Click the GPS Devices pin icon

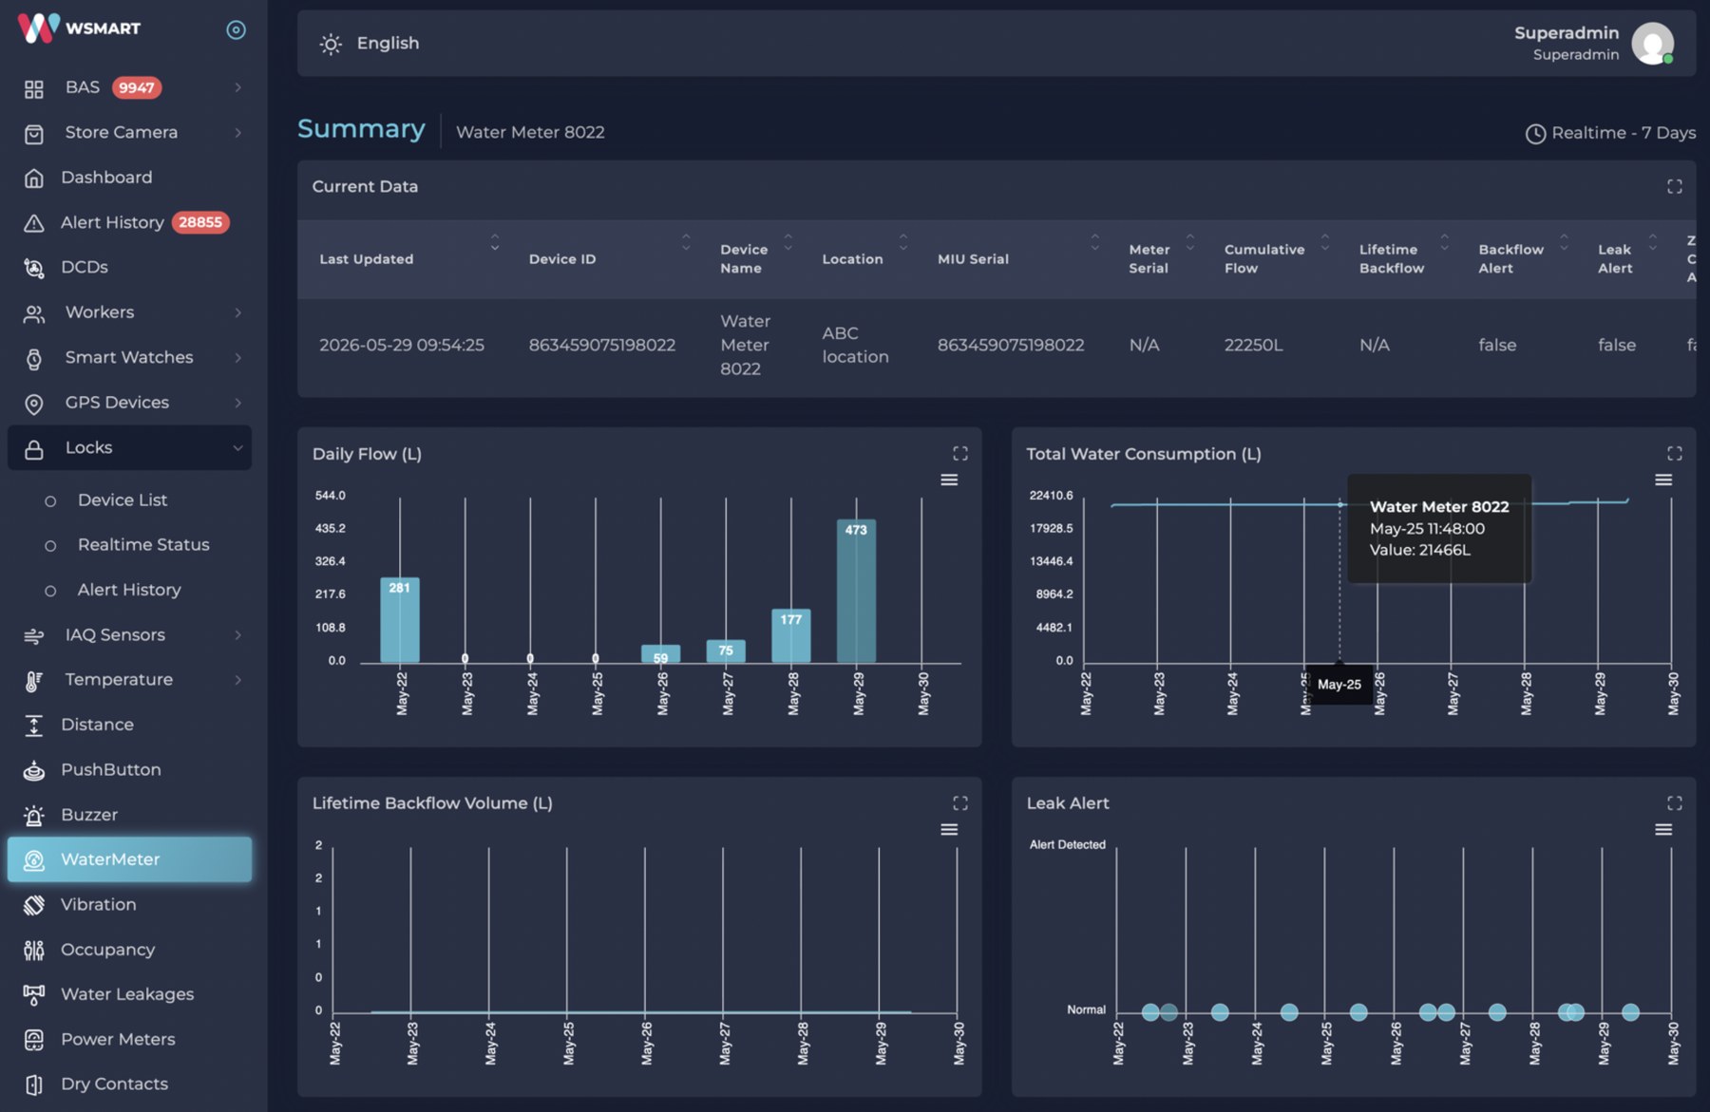click(x=34, y=404)
